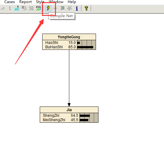Click the grayed number 1 toolbar icon
The height and width of the screenshot is (152, 164).
point(10,8)
